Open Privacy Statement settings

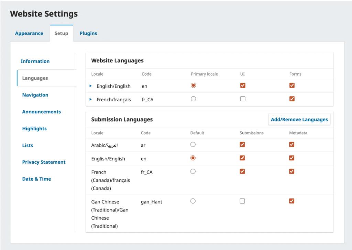pos(44,162)
